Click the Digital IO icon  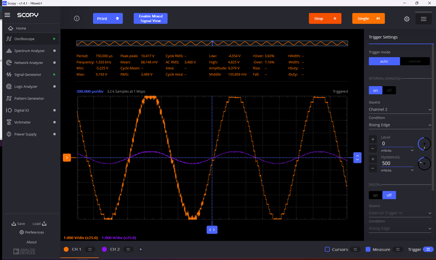click(x=9, y=110)
